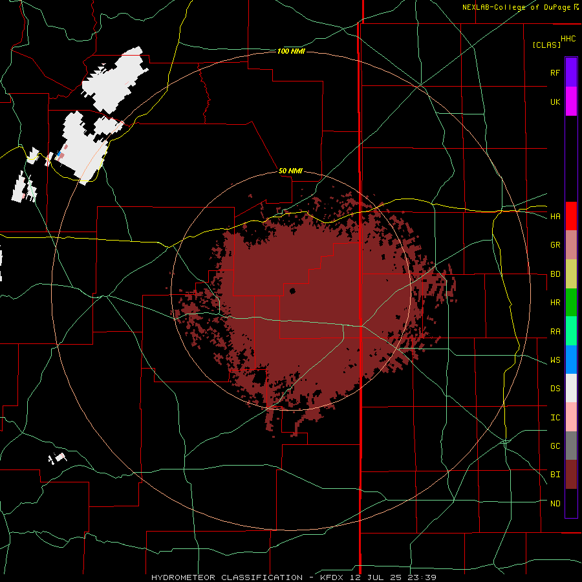Select the BD yellow legend swatch
The height and width of the screenshot is (582, 582).
571,274
